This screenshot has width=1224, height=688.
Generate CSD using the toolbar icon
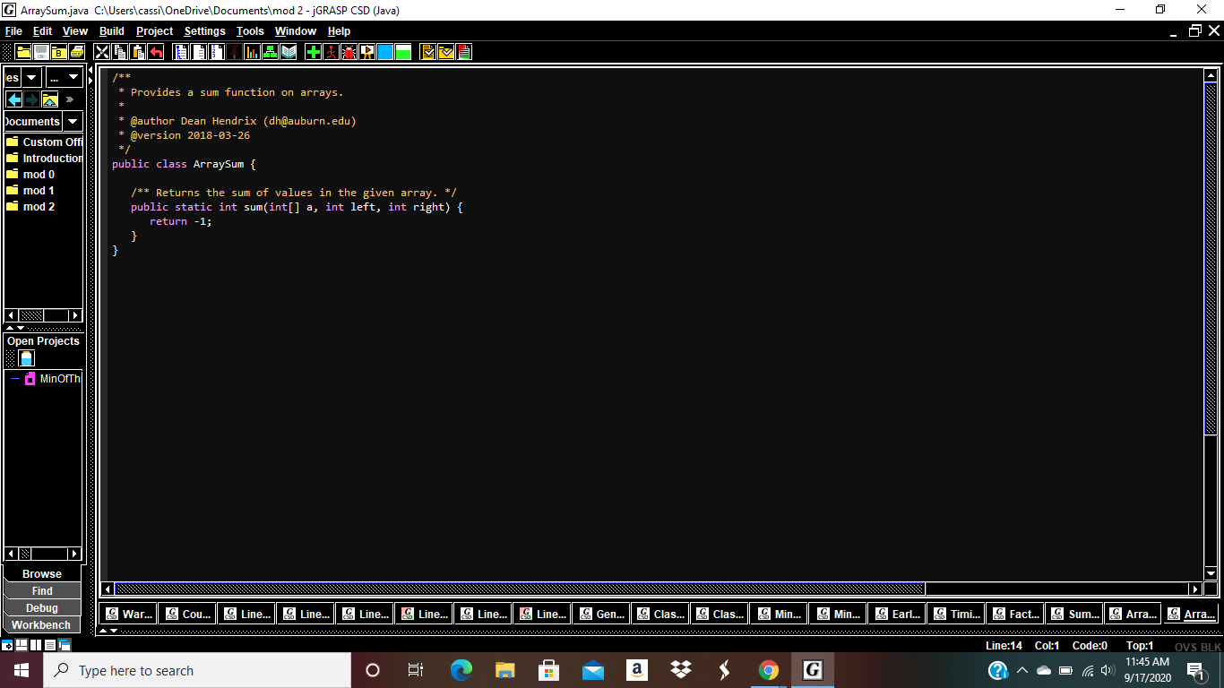181,51
